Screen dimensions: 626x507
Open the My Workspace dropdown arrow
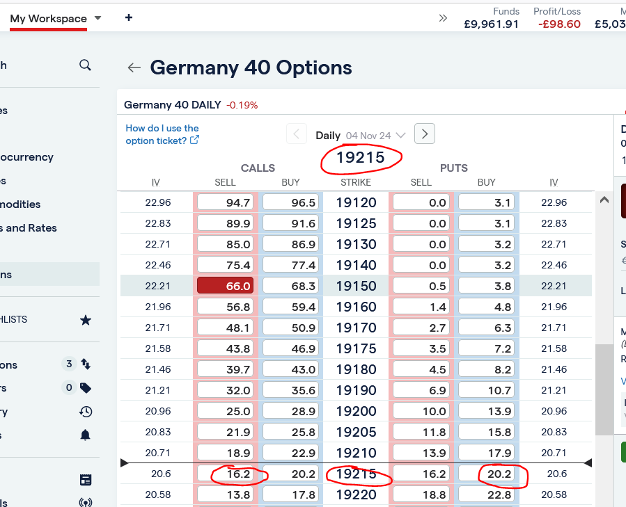98,18
